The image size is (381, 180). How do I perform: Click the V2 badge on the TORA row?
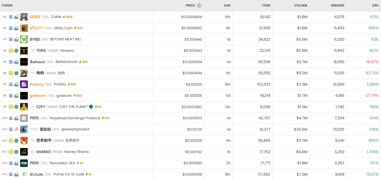(x=33, y=50)
